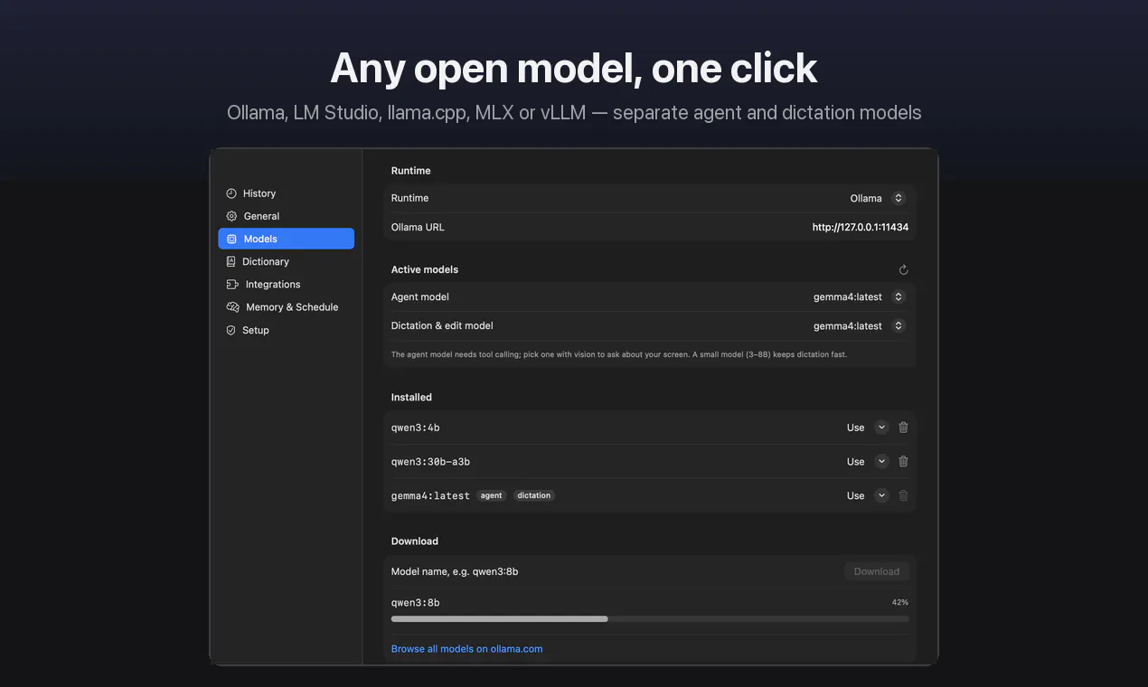This screenshot has height=687, width=1148.
Task: Select the qwen3:30b-a3b model name
Action: 430,462
